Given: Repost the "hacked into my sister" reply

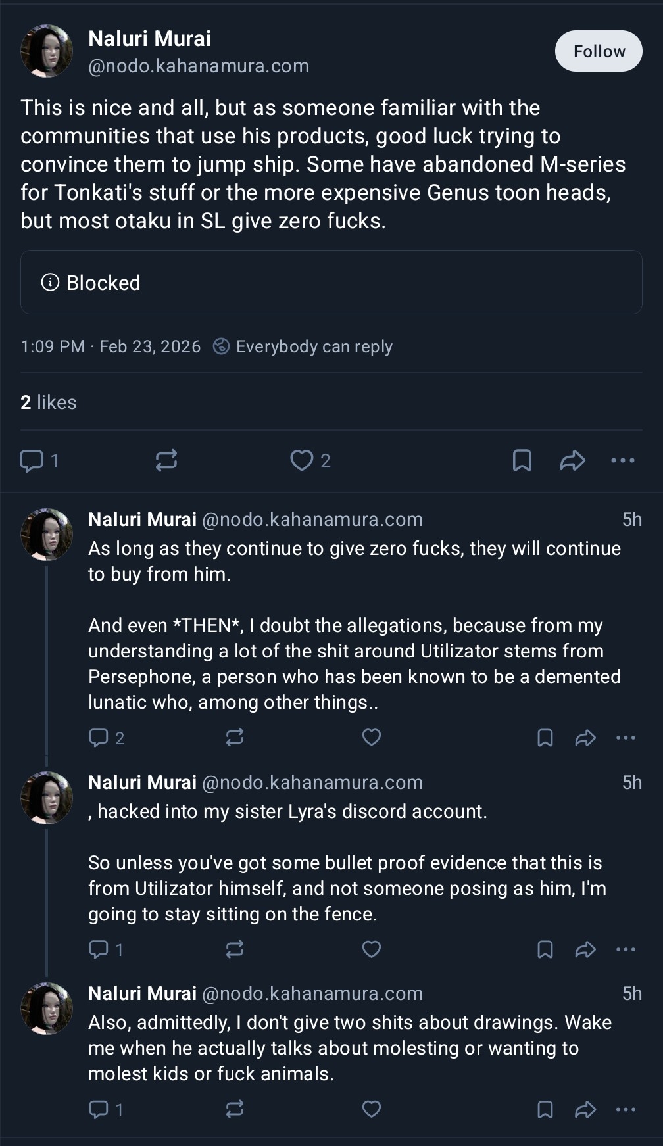Looking at the screenshot, I should pyautogui.click(x=235, y=949).
